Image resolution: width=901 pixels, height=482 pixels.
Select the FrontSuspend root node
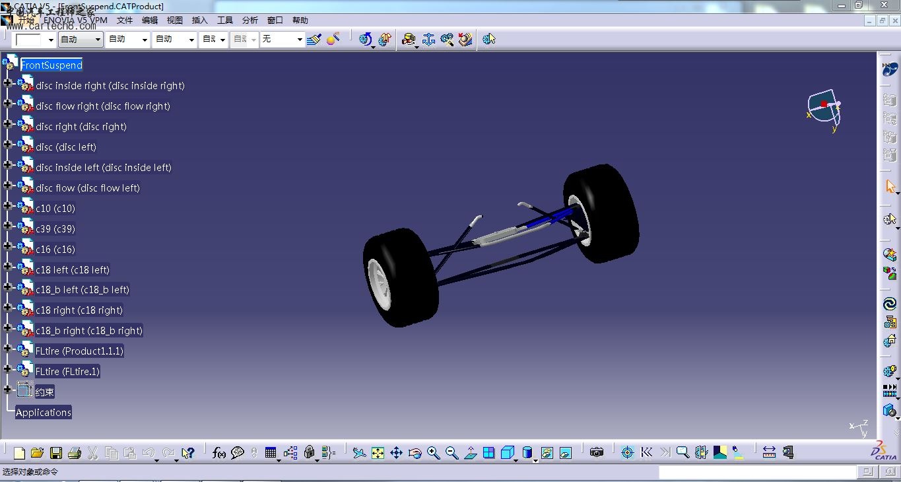pos(51,65)
